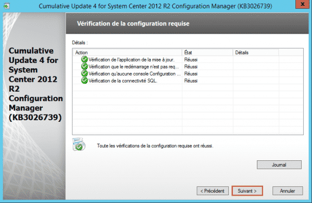Click green check icon for the console Configuration row
Image resolution: width=312 pixels, height=203 pixels.
[84, 73]
